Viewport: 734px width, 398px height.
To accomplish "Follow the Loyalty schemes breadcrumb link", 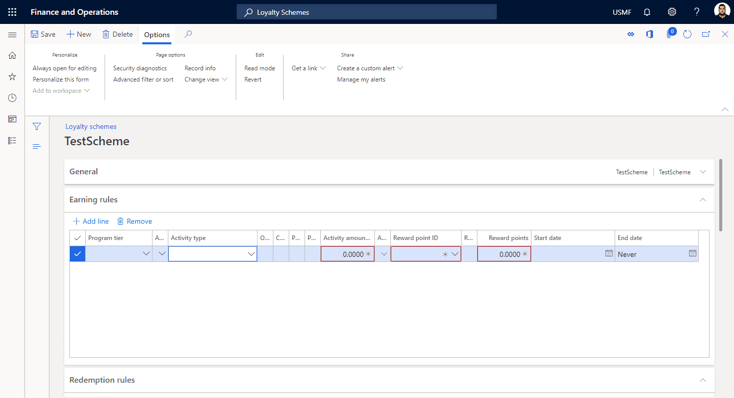I will [x=91, y=126].
